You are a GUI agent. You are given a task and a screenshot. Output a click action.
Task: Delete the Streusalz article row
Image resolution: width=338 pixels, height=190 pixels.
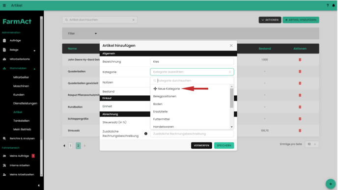pyautogui.click(x=300, y=131)
